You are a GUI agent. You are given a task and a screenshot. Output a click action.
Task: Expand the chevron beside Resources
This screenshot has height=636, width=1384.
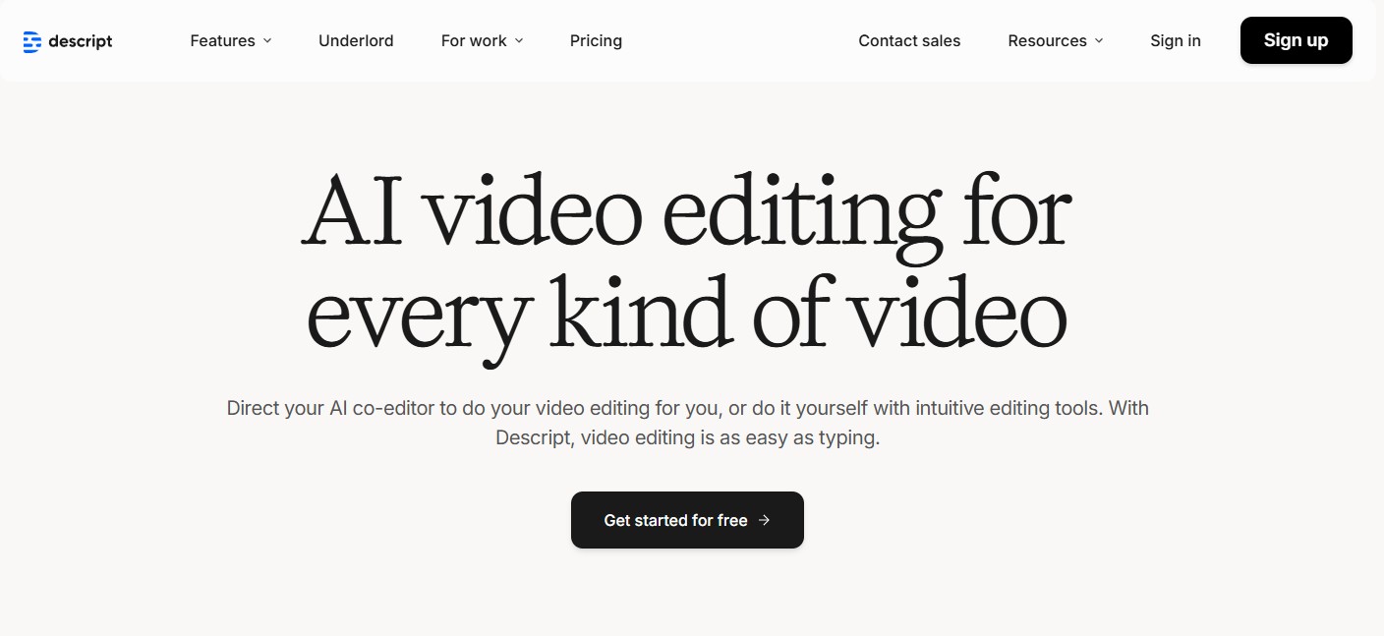click(x=1099, y=41)
